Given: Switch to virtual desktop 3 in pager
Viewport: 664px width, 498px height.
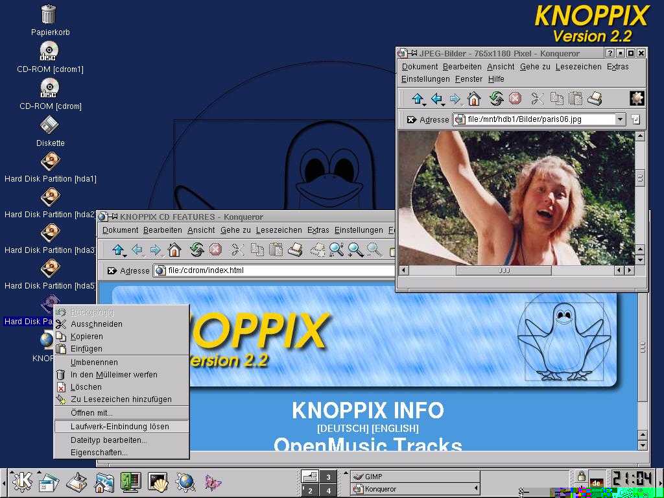Looking at the screenshot, I should 329,477.
